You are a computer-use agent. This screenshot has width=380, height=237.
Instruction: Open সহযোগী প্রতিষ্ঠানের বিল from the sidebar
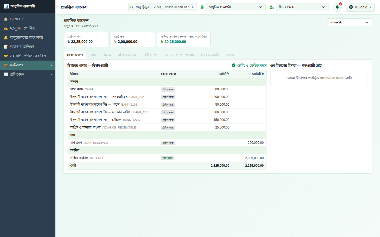[28, 56]
